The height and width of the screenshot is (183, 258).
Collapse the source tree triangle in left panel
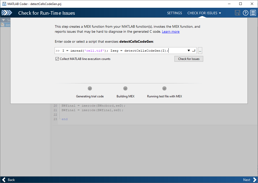[4, 20]
